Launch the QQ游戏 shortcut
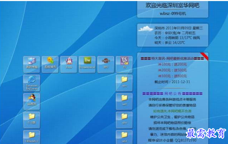This screenshot has width=228, height=144. pyautogui.click(x=32, y=102)
